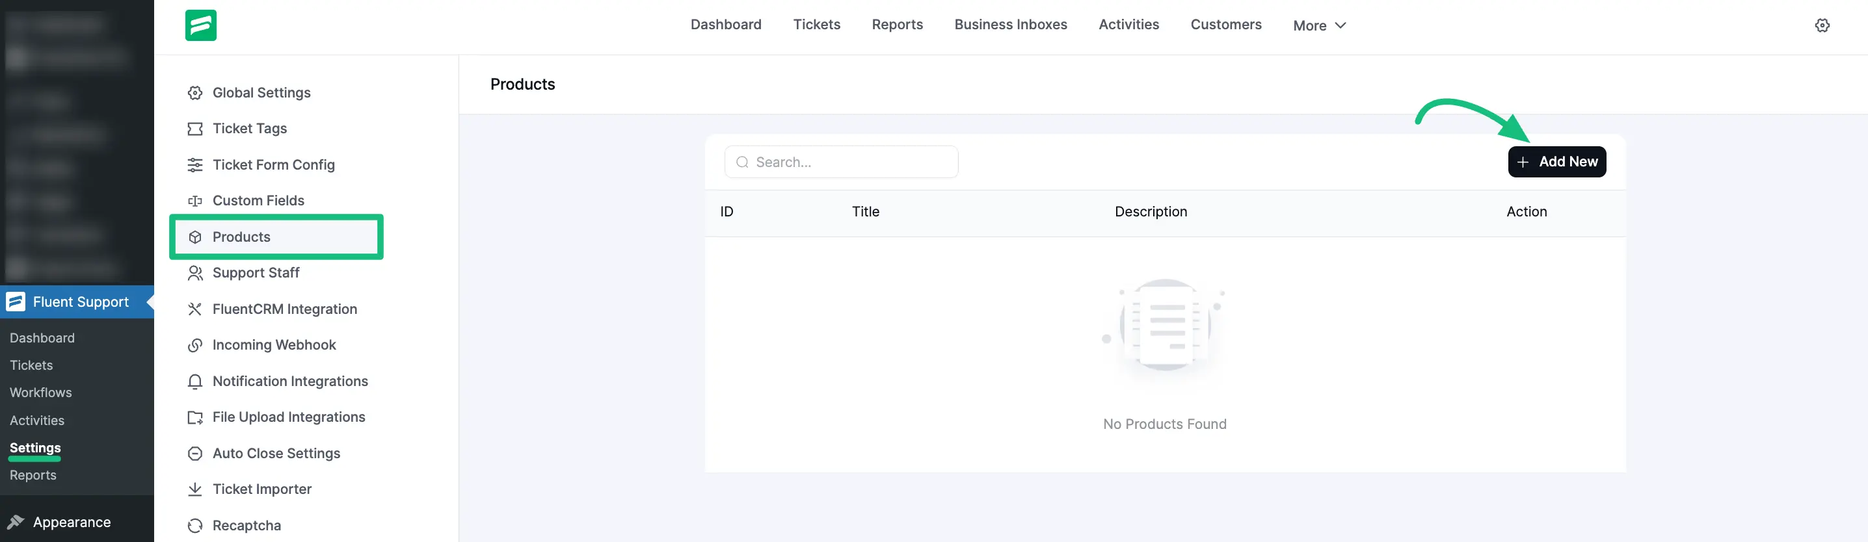Open the Tickets tab in the top navigation
The height and width of the screenshot is (542, 1868).
tap(816, 25)
